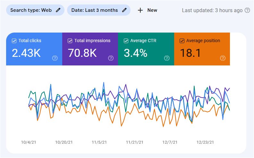Toggle the Average position checkbox
254x158 pixels.
pyautogui.click(x=182, y=41)
